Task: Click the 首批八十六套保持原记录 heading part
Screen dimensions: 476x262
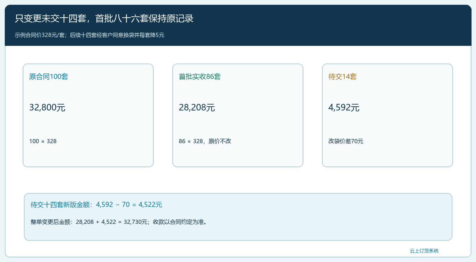Action: click(x=144, y=18)
